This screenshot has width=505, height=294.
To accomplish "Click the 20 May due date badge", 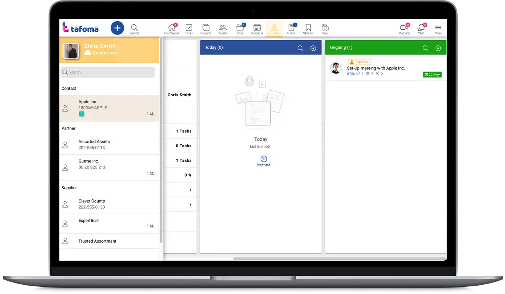I will click(x=432, y=75).
